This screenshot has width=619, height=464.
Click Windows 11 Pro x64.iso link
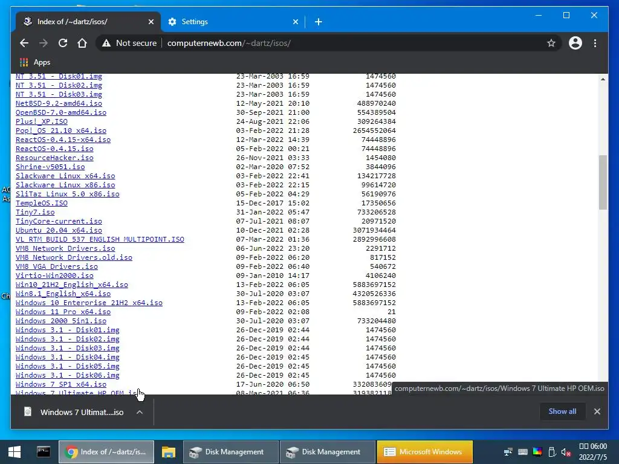(63, 312)
